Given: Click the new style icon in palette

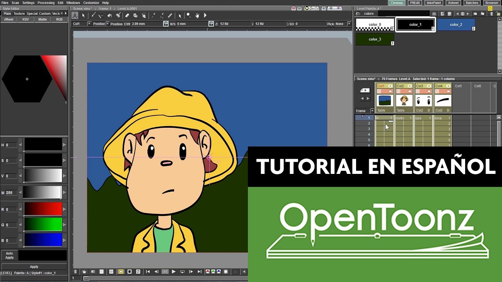Looking at the screenshot, I should point(475,14).
